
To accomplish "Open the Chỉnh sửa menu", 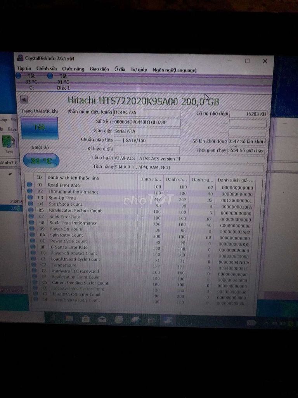I will [47, 68].
